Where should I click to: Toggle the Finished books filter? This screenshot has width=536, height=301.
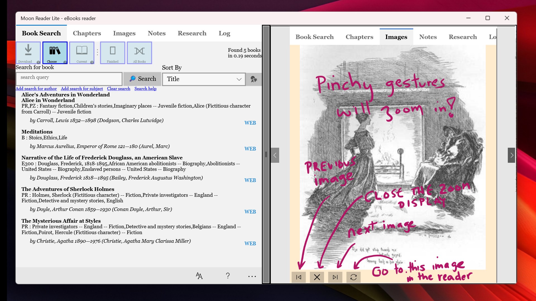(113, 53)
